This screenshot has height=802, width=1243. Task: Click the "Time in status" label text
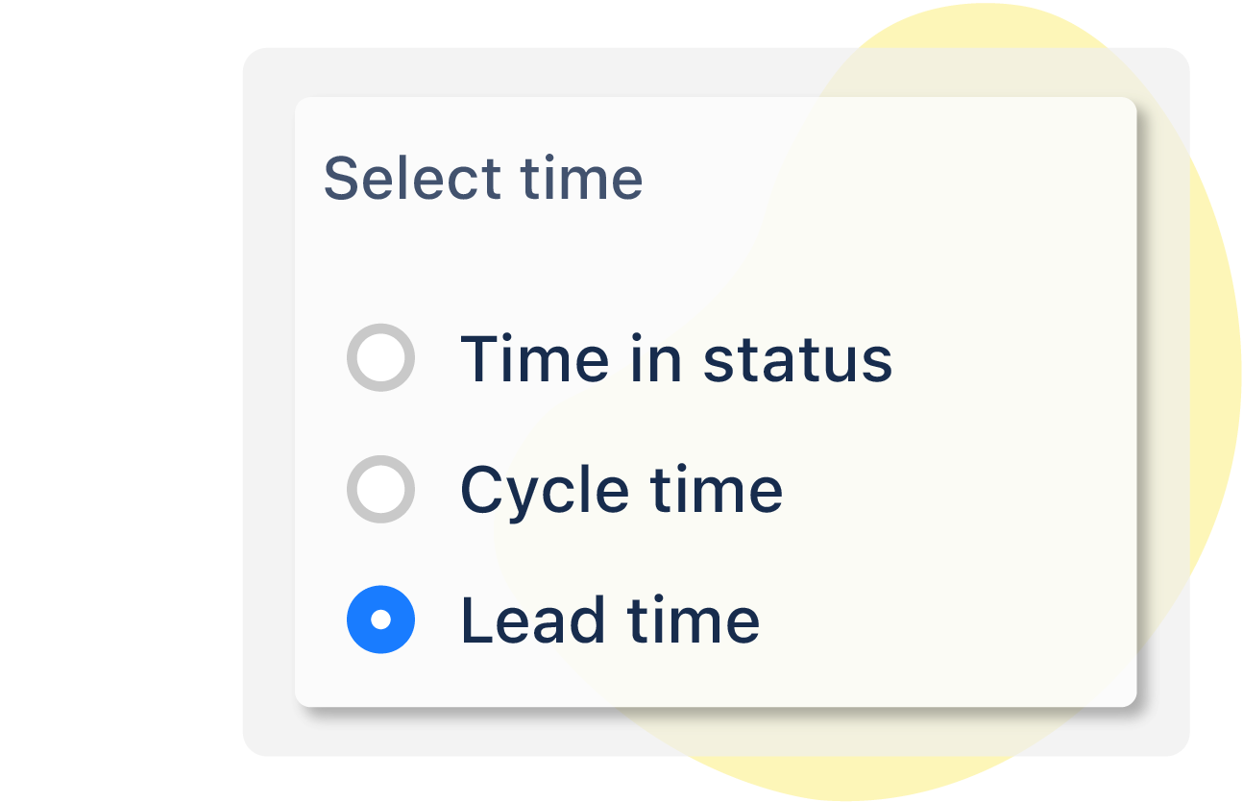click(x=676, y=359)
